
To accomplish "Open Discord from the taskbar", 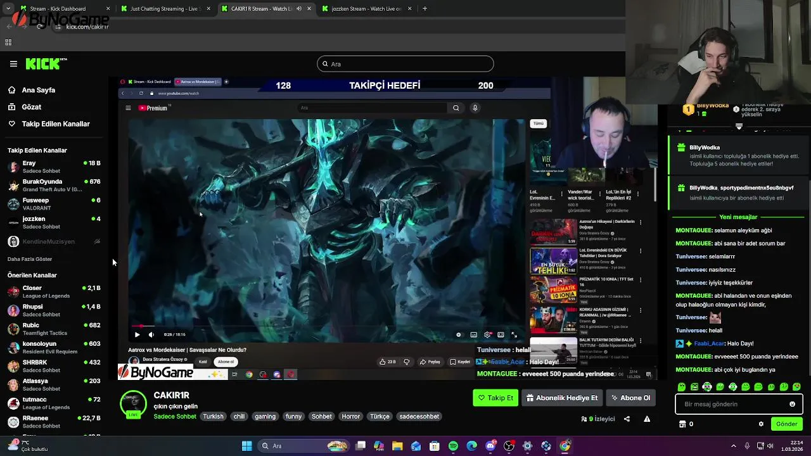I will 490,446.
